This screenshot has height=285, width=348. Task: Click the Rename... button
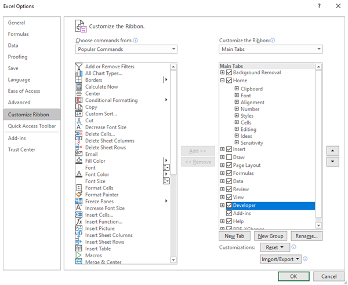pos(306,236)
